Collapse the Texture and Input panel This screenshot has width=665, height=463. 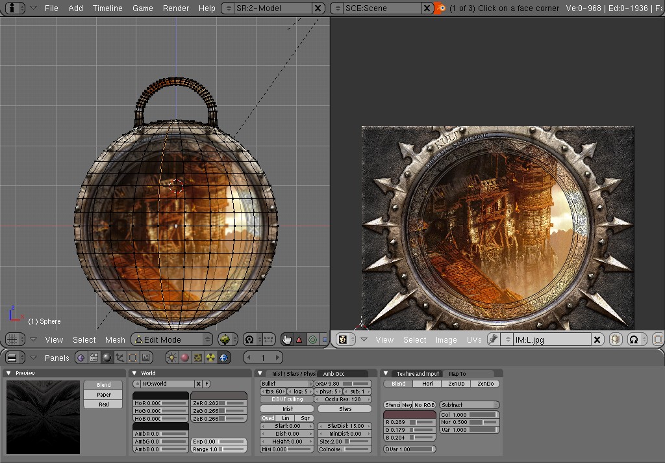[386, 373]
